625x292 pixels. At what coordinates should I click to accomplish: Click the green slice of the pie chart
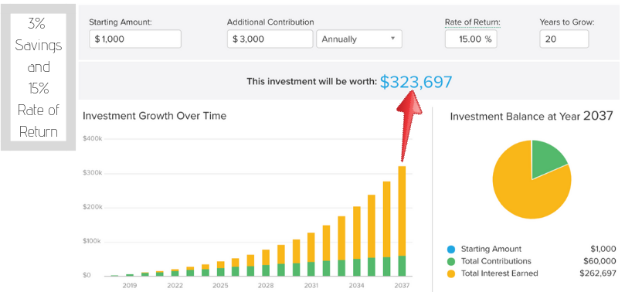(x=547, y=158)
